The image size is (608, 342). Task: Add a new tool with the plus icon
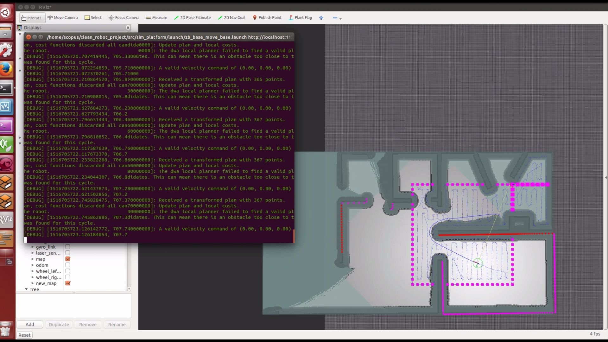(321, 18)
